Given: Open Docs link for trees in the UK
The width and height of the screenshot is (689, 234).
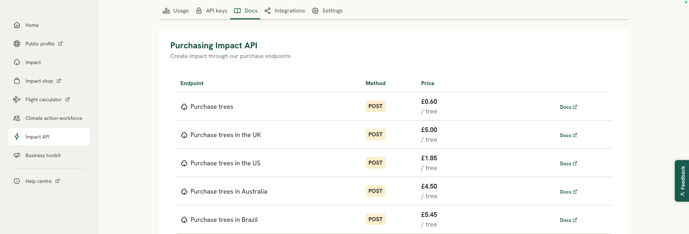Looking at the screenshot, I should 568,135.
